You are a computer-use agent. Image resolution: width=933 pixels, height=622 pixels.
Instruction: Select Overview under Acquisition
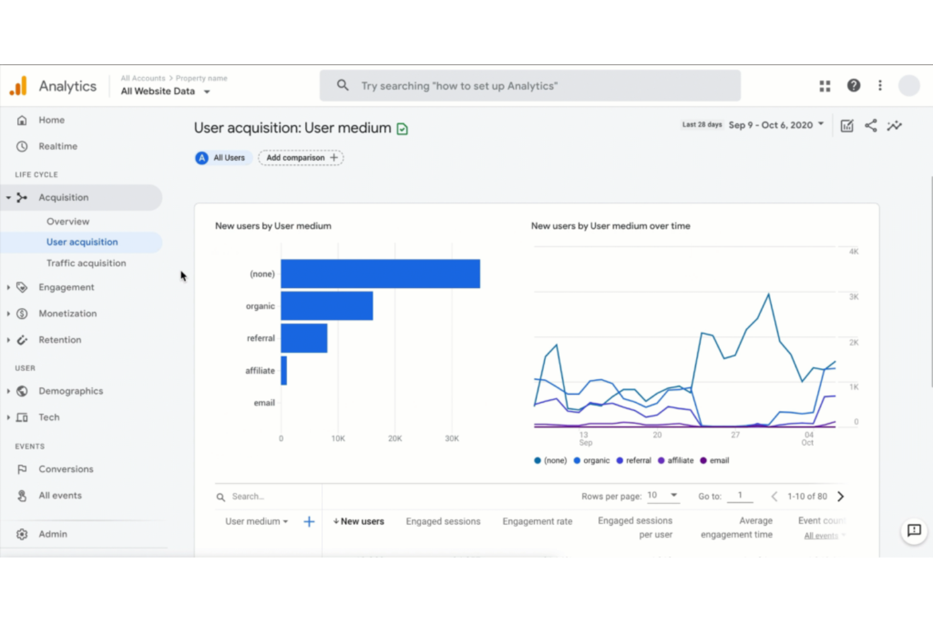point(67,221)
